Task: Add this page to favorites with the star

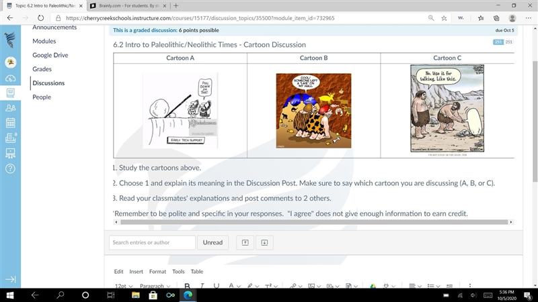Action: (x=444, y=18)
